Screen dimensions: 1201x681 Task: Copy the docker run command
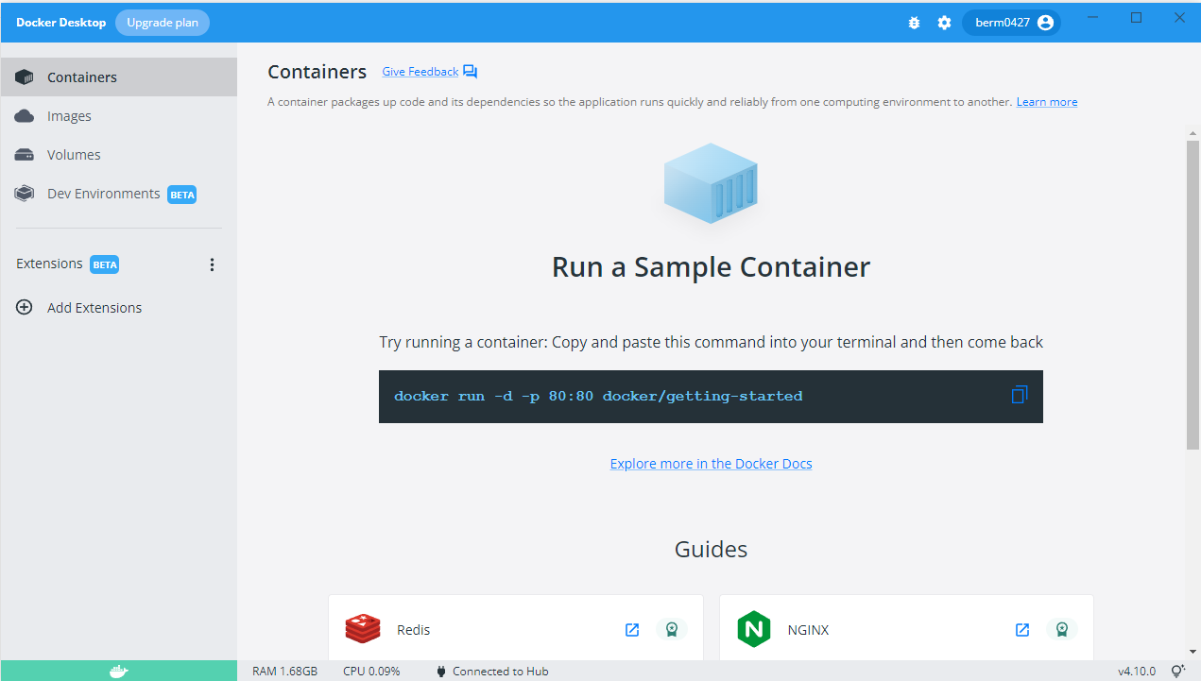click(x=1019, y=395)
